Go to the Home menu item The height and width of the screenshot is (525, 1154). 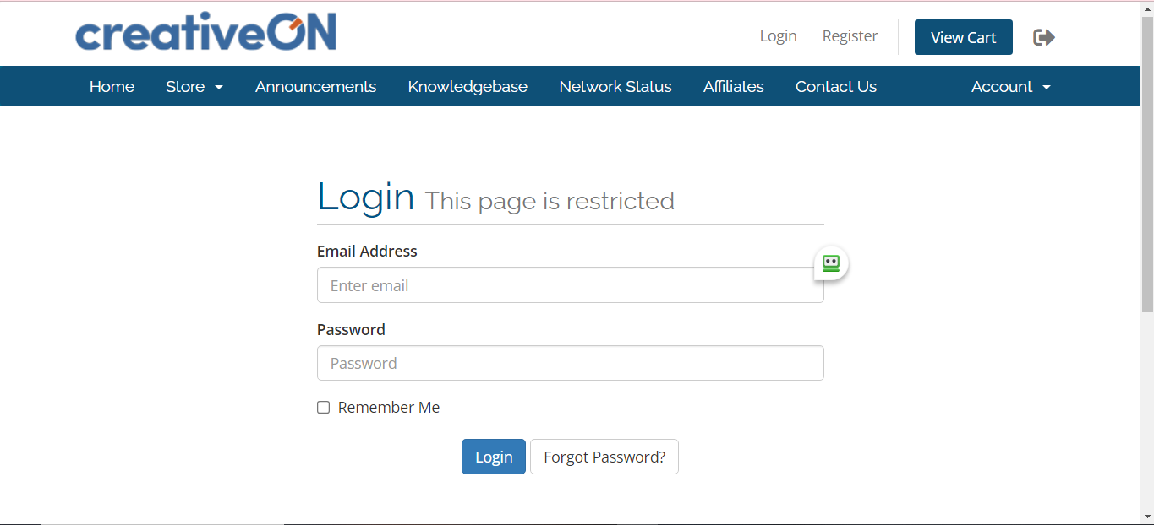pyautogui.click(x=112, y=87)
